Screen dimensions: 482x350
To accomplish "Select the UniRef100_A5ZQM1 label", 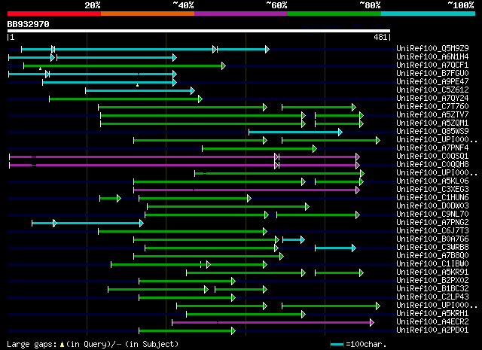I will pos(432,123).
